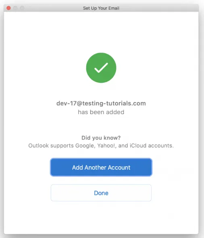Select the dev-17@testing-tutorials.com email address
The image size is (204, 238).
pyautogui.click(x=101, y=103)
